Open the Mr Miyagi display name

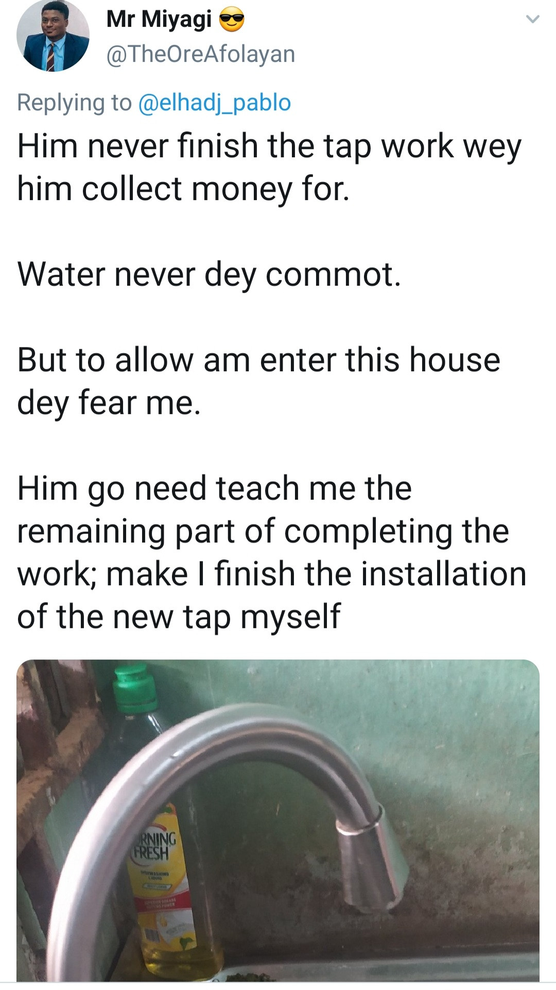(159, 20)
